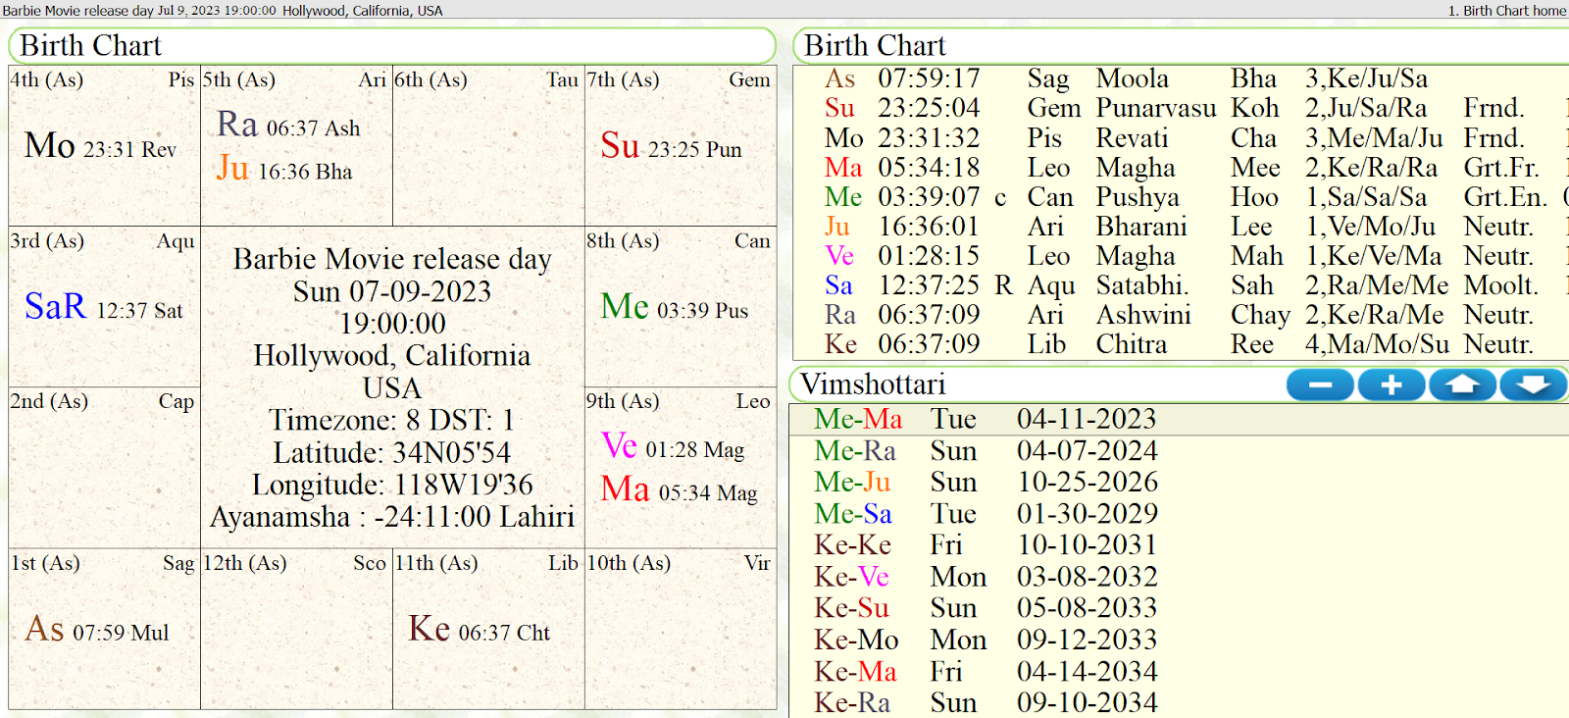1569x718 pixels.
Task: Click 'Ayanamsha : -24:11:00 Lahiri' text
Action: tap(392, 517)
